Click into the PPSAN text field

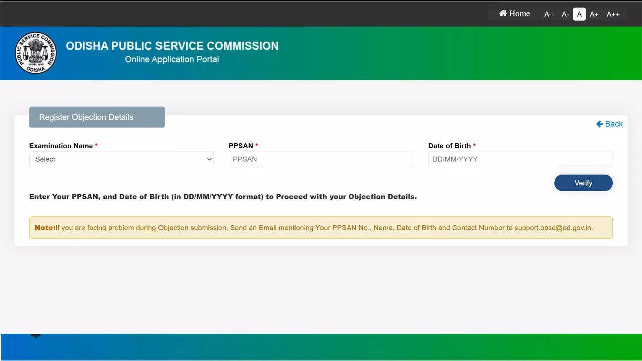coord(320,159)
